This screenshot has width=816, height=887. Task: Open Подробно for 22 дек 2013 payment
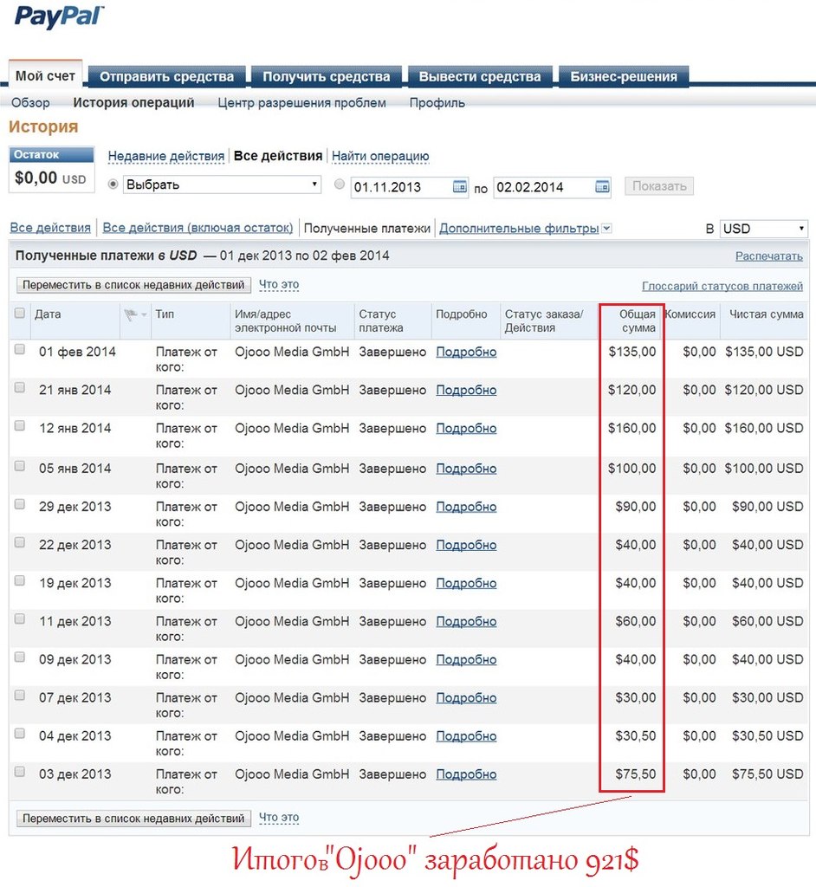pyautogui.click(x=466, y=546)
